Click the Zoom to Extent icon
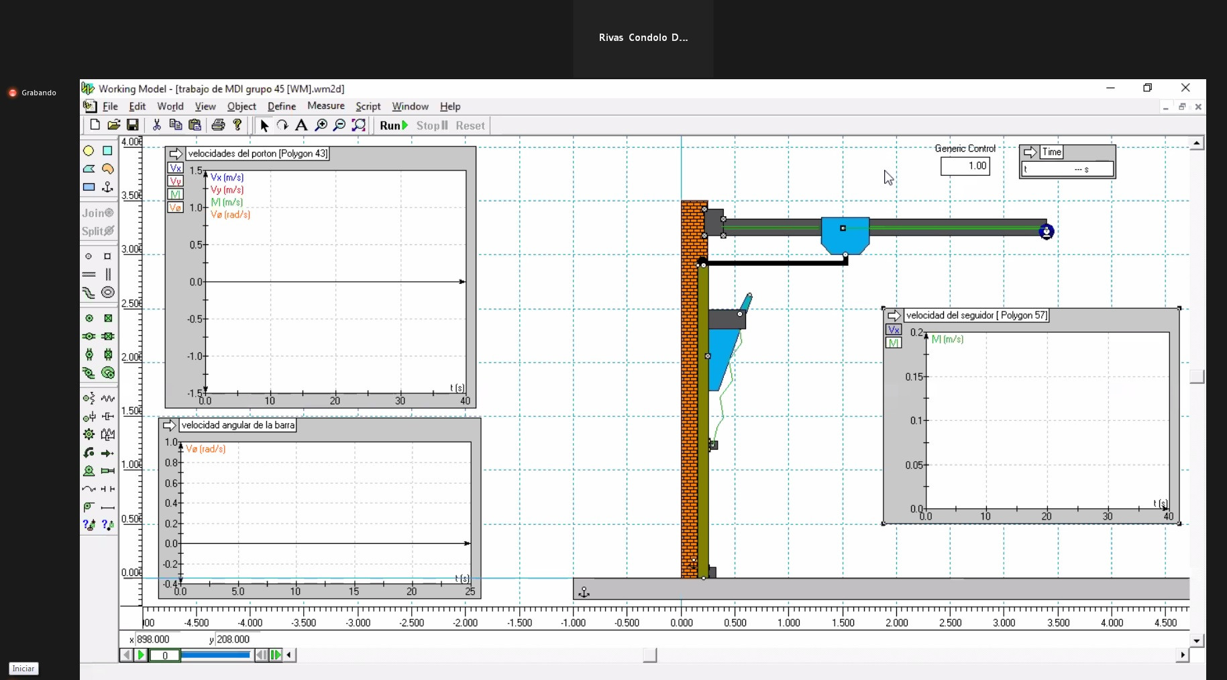This screenshot has height=680, width=1227. tap(359, 126)
